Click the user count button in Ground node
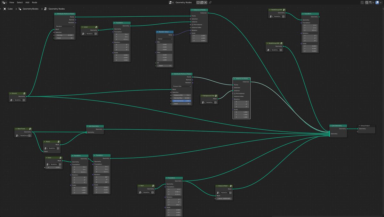Viewport: 384px width, 217px height. 24,100
